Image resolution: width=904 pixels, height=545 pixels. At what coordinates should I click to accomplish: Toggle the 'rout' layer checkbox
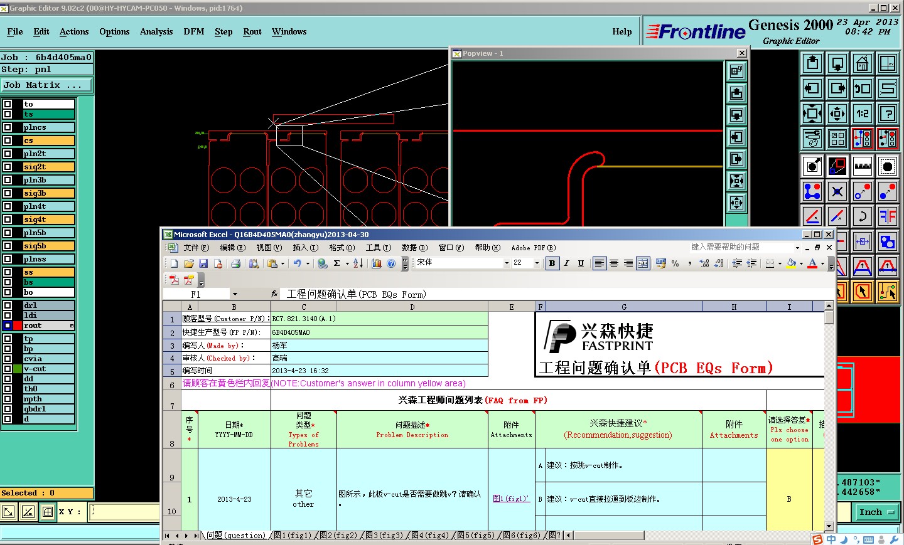click(8, 325)
